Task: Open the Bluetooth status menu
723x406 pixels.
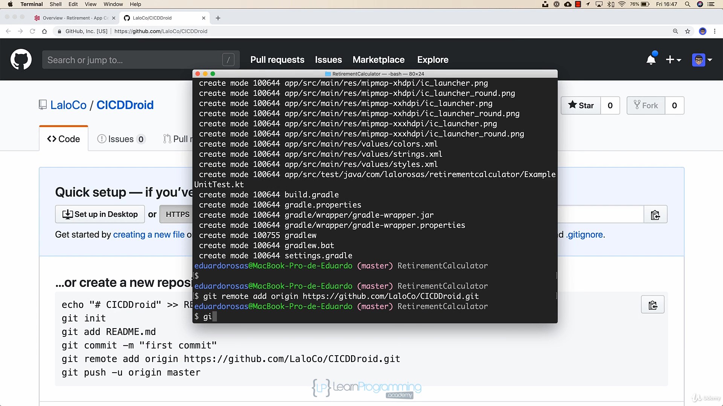Action: [611, 4]
